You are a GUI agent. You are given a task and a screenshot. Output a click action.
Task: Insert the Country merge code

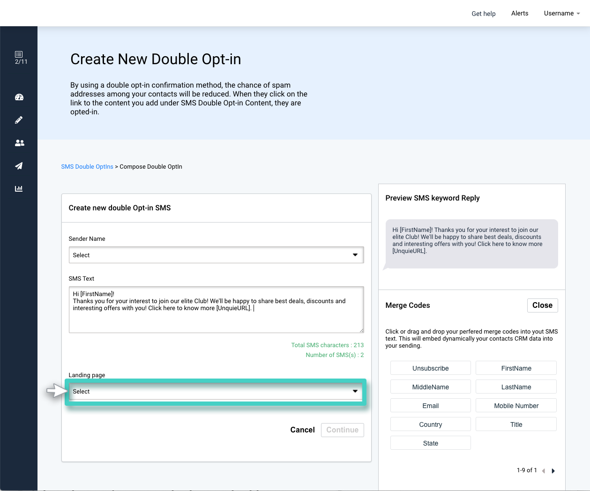(431, 424)
